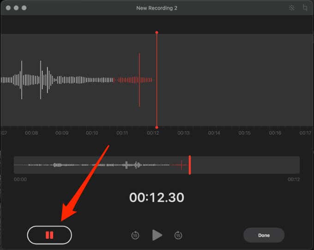
Task: Select the 00:09 timeline marker
Action: [62, 133]
